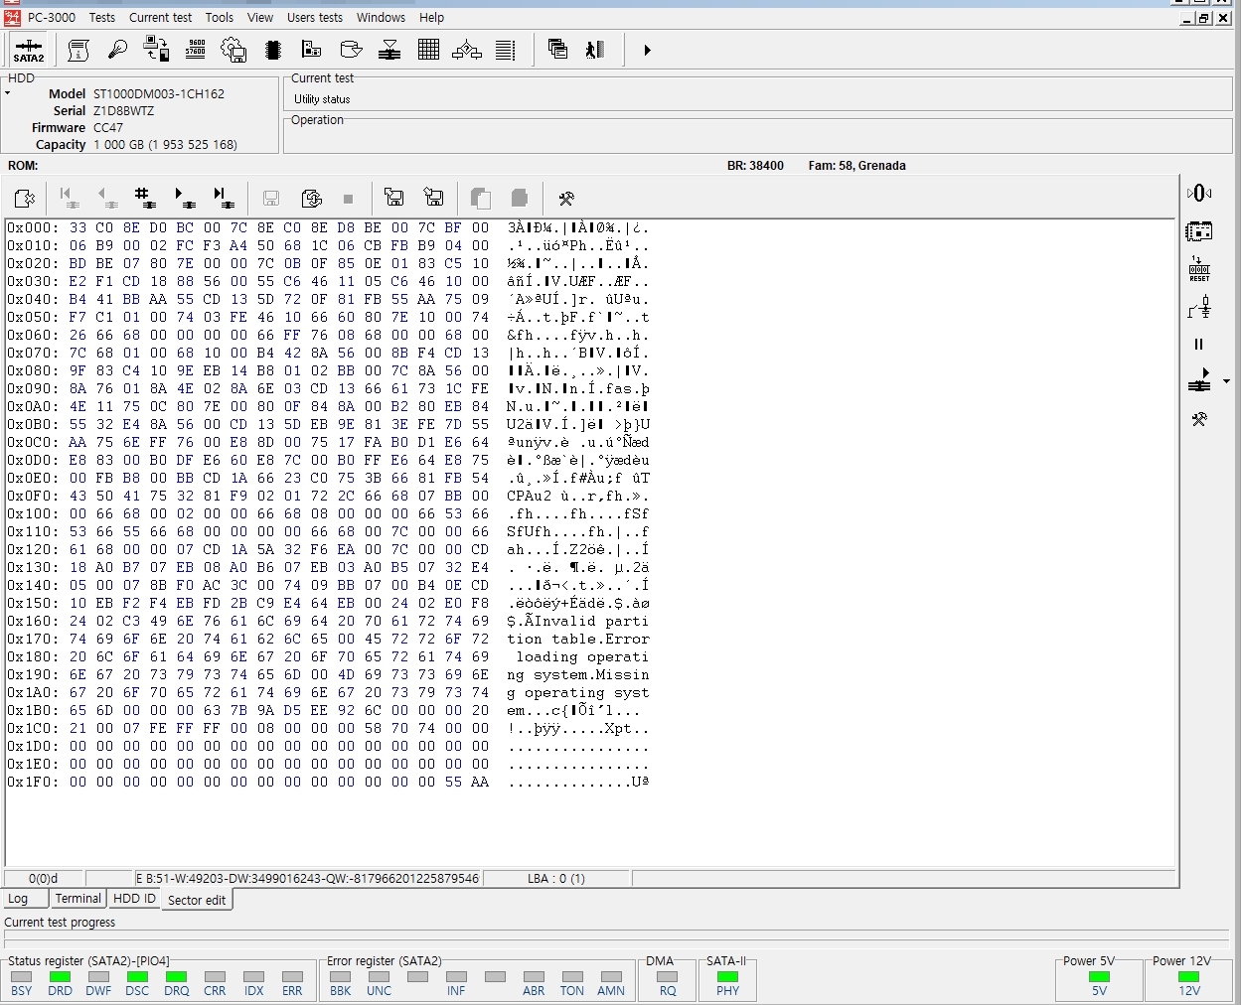Click the 0(0)d status bar cell

point(43,879)
